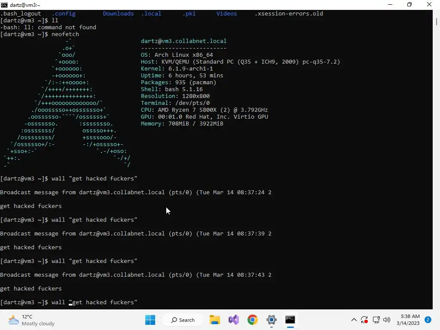Click the 'Memory: 708MiB / 3922MiB' line
Screen dimensions: 440x330
pos(182,123)
